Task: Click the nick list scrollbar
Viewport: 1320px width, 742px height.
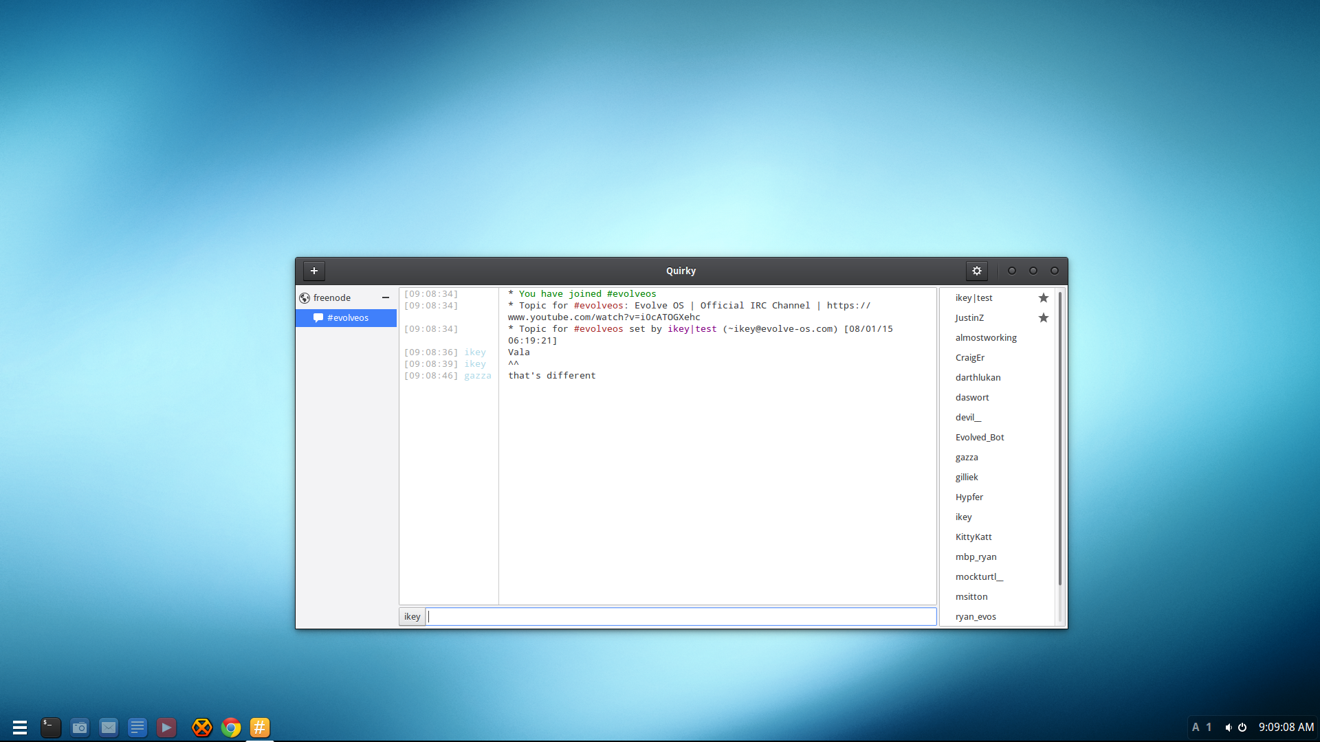Action: tap(1060, 438)
